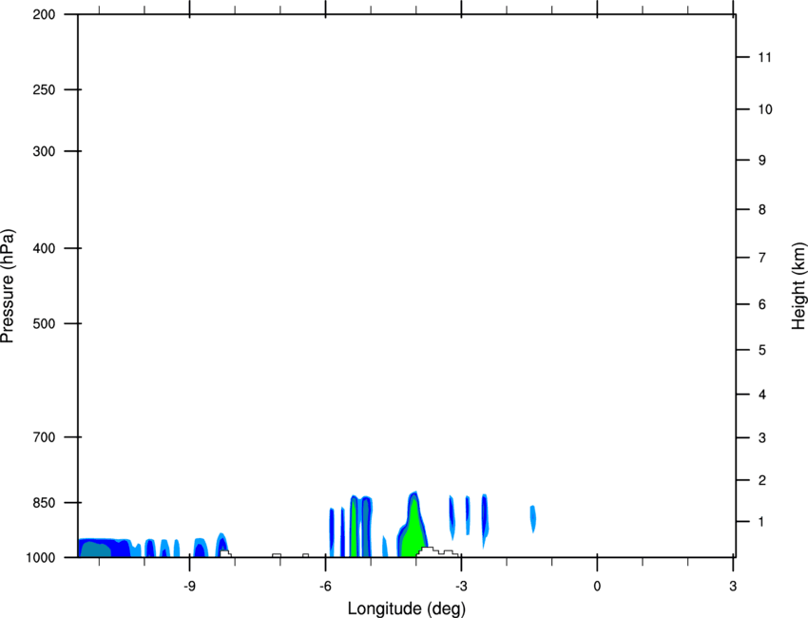Pick the 6 km height label
808x618 pixels.
coord(762,304)
